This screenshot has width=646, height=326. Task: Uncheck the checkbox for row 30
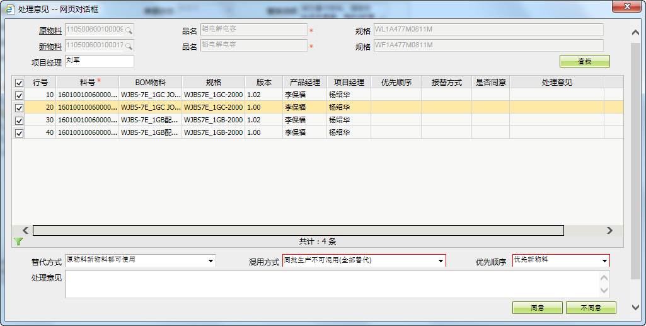(19, 120)
